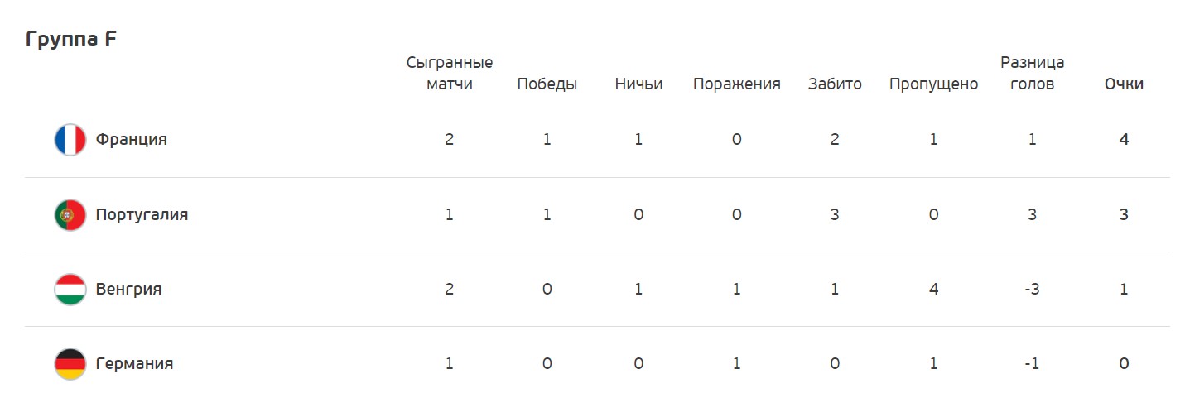The height and width of the screenshot is (417, 1185).
Task: Click the Группа F heading
Action: (71, 39)
